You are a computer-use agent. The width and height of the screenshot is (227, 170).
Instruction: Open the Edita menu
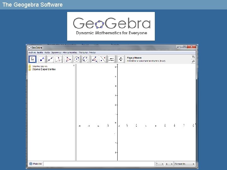[40, 52]
